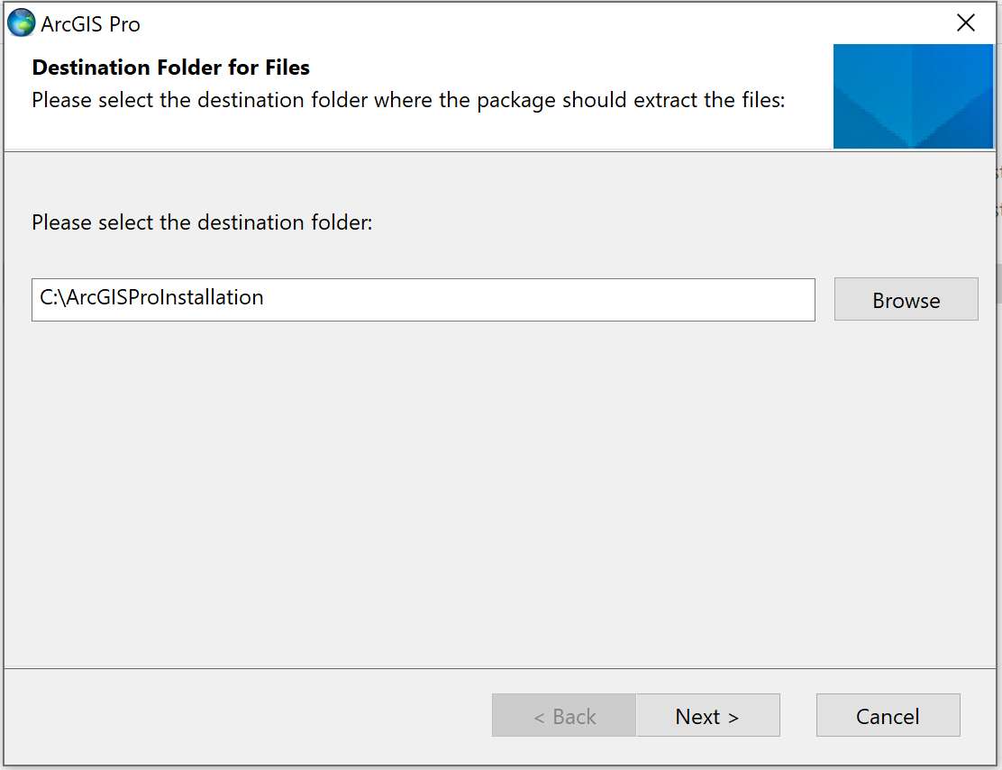Screen dimensions: 1002x770
Task: Click Browse to choose a destination folder
Action: click(x=906, y=300)
